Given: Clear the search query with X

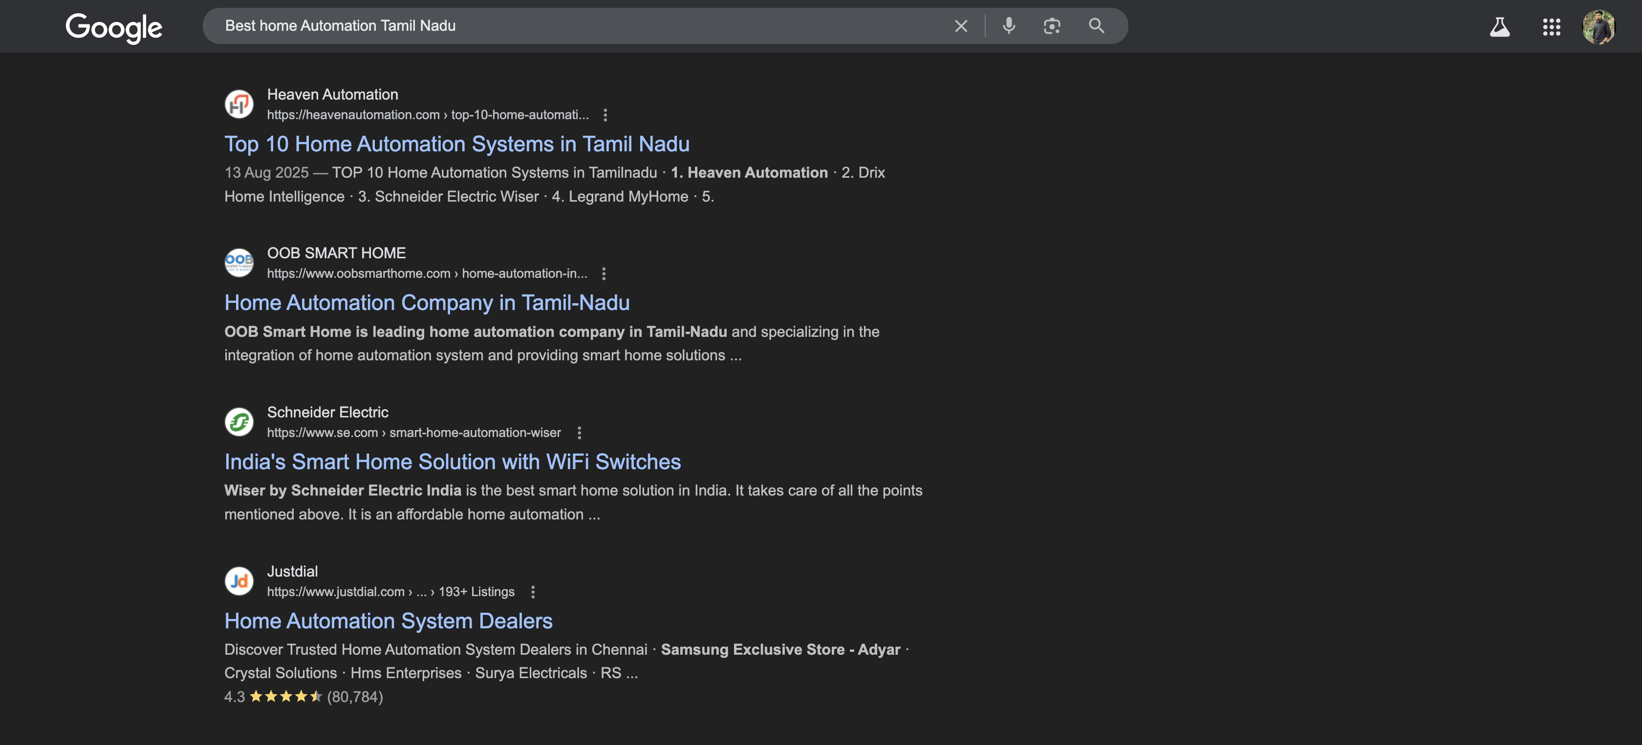Looking at the screenshot, I should pos(961,26).
